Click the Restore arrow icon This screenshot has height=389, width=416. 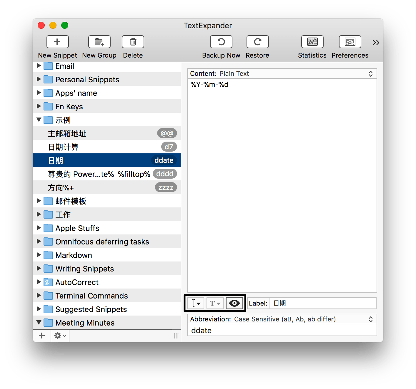point(257,42)
